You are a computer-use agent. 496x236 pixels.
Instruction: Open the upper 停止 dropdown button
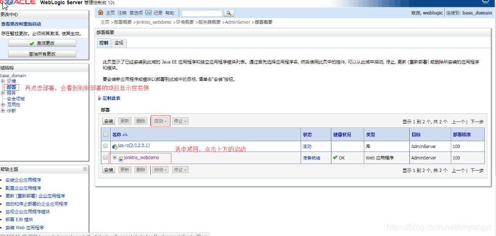(180, 121)
